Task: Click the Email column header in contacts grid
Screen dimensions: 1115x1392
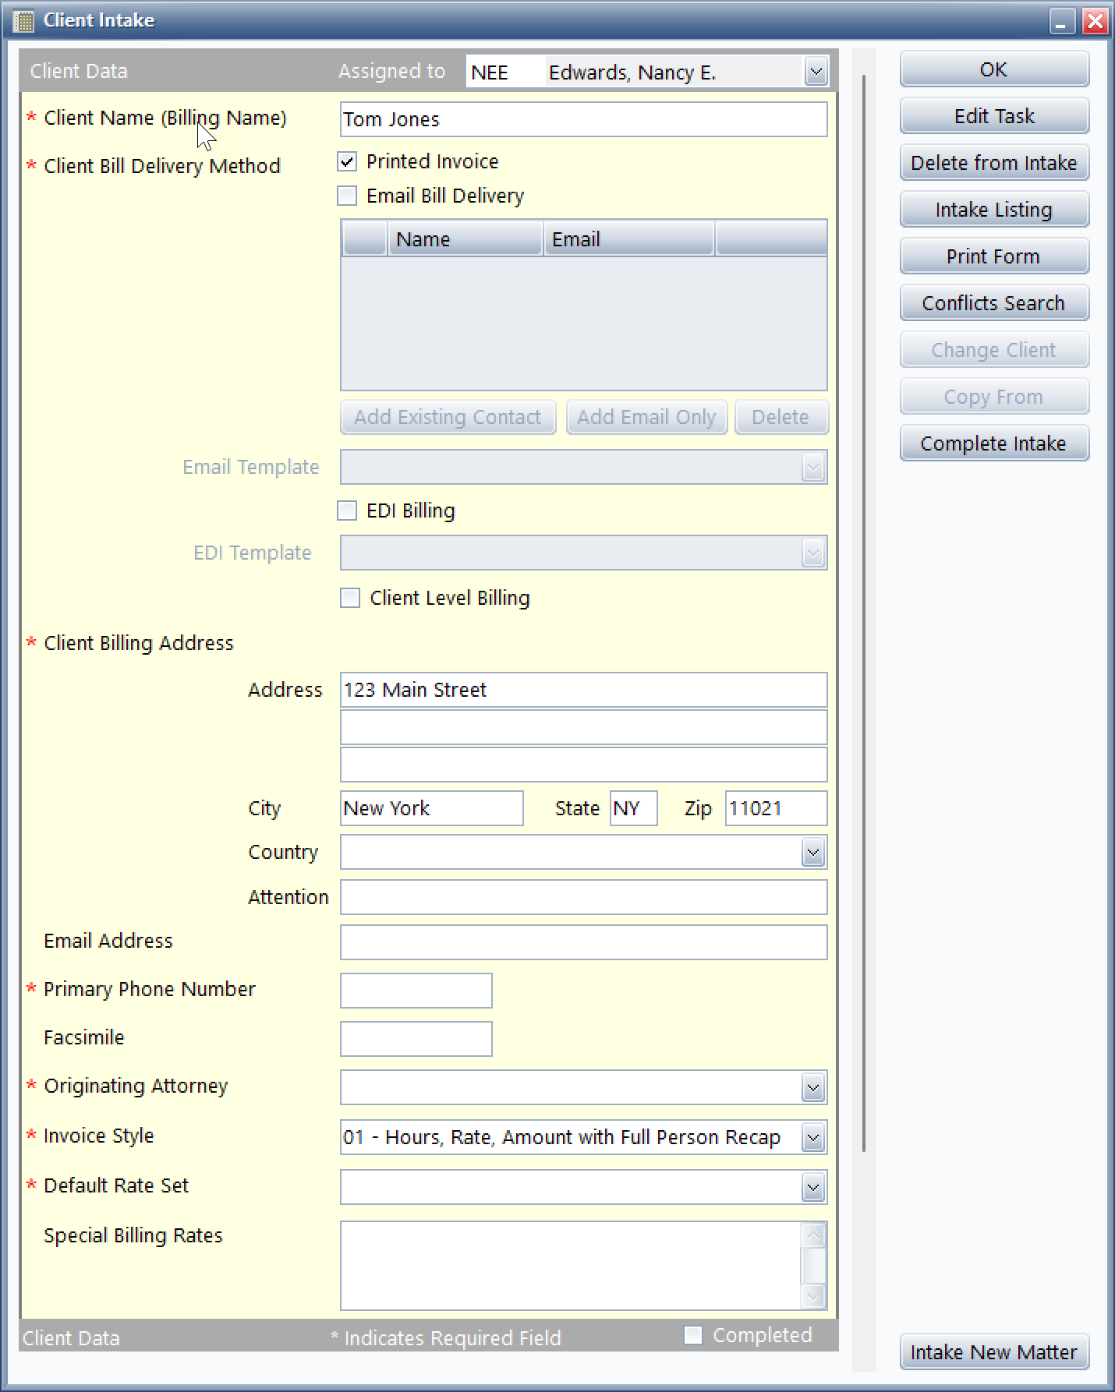Action: pyautogui.click(x=629, y=239)
